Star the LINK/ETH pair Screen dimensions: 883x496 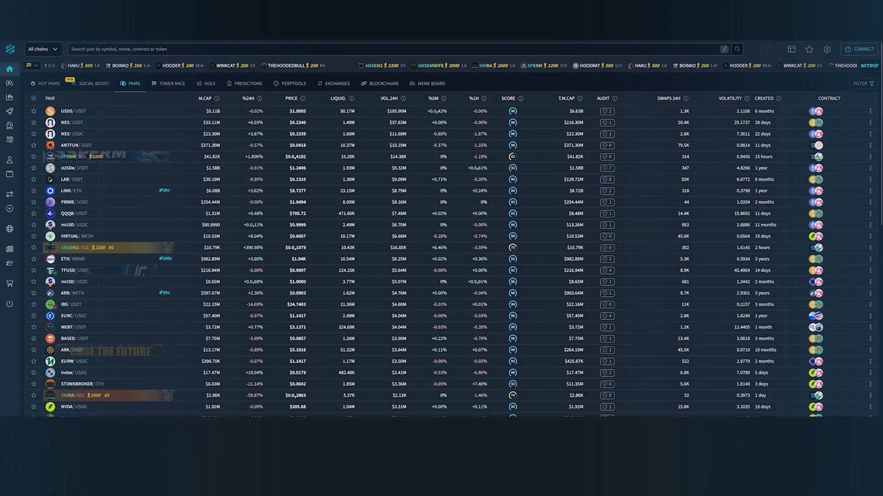pyautogui.click(x=33, y=191)
